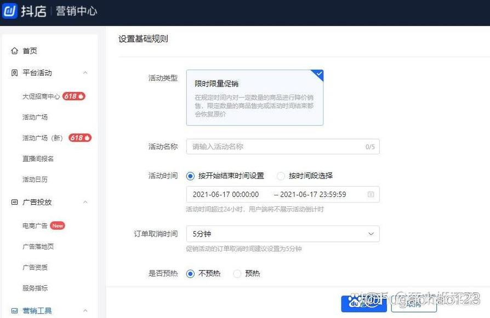Open 广告资质 menu item

[x=35, y=268]
